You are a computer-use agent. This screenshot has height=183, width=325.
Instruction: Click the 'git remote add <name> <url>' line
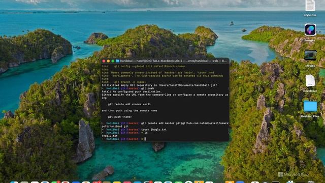(x=129, y=104)
